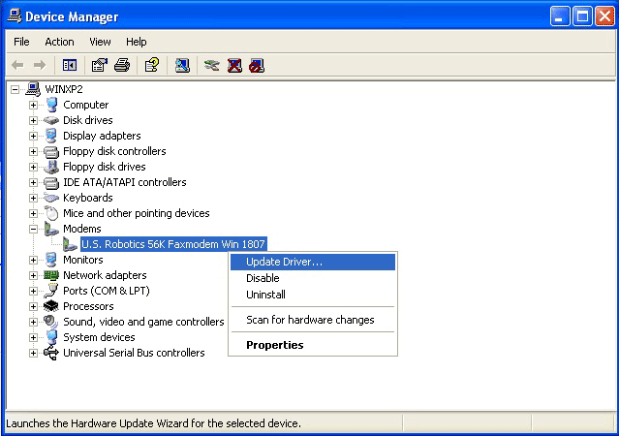The height and width of the screenshot is (436, 619).
Task: Choose Uninstall from the context menu
Action: (265, 295)
